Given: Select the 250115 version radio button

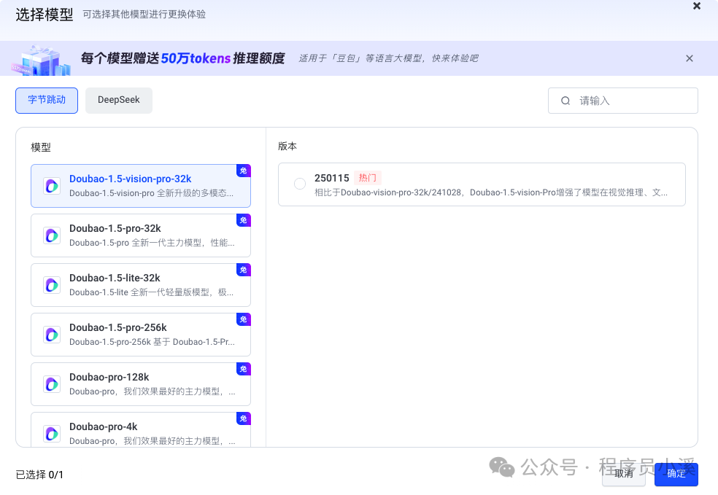Looking at the screenshot, I should point(300,183).
